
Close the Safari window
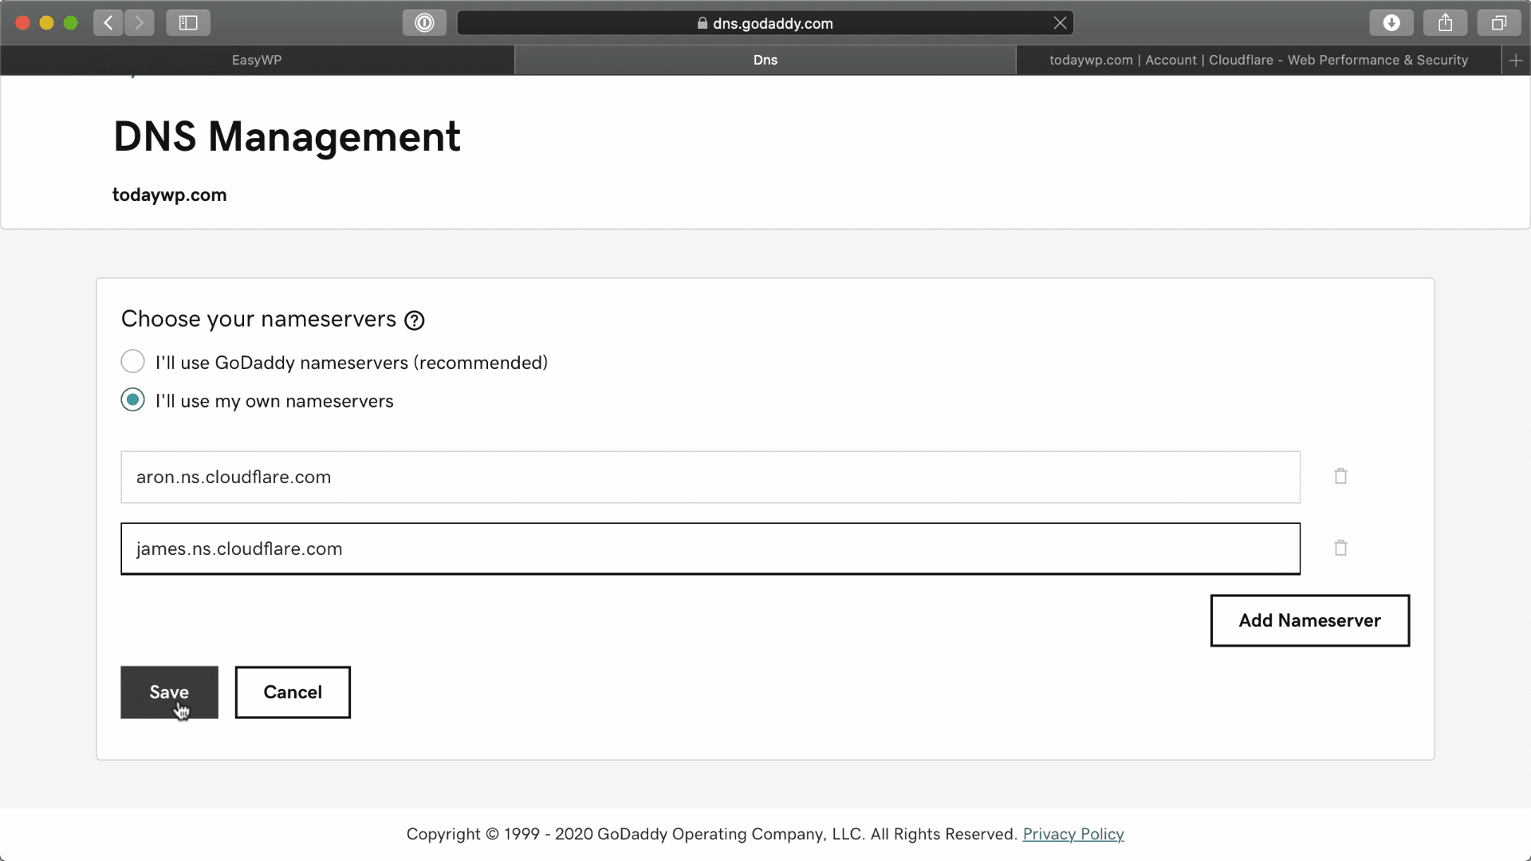point(22,23)
